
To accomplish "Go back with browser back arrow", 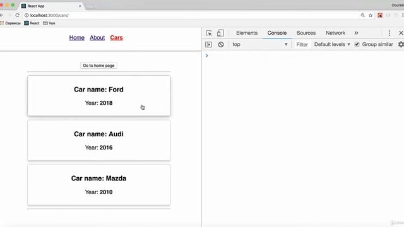I will pyautogui.click(x=2, y=15).
